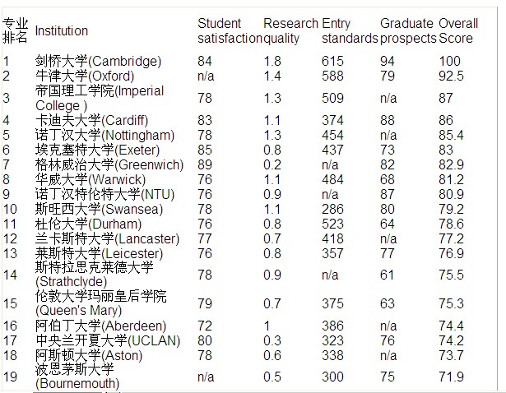Click the Cardiff university name

(x=91, y=120)
